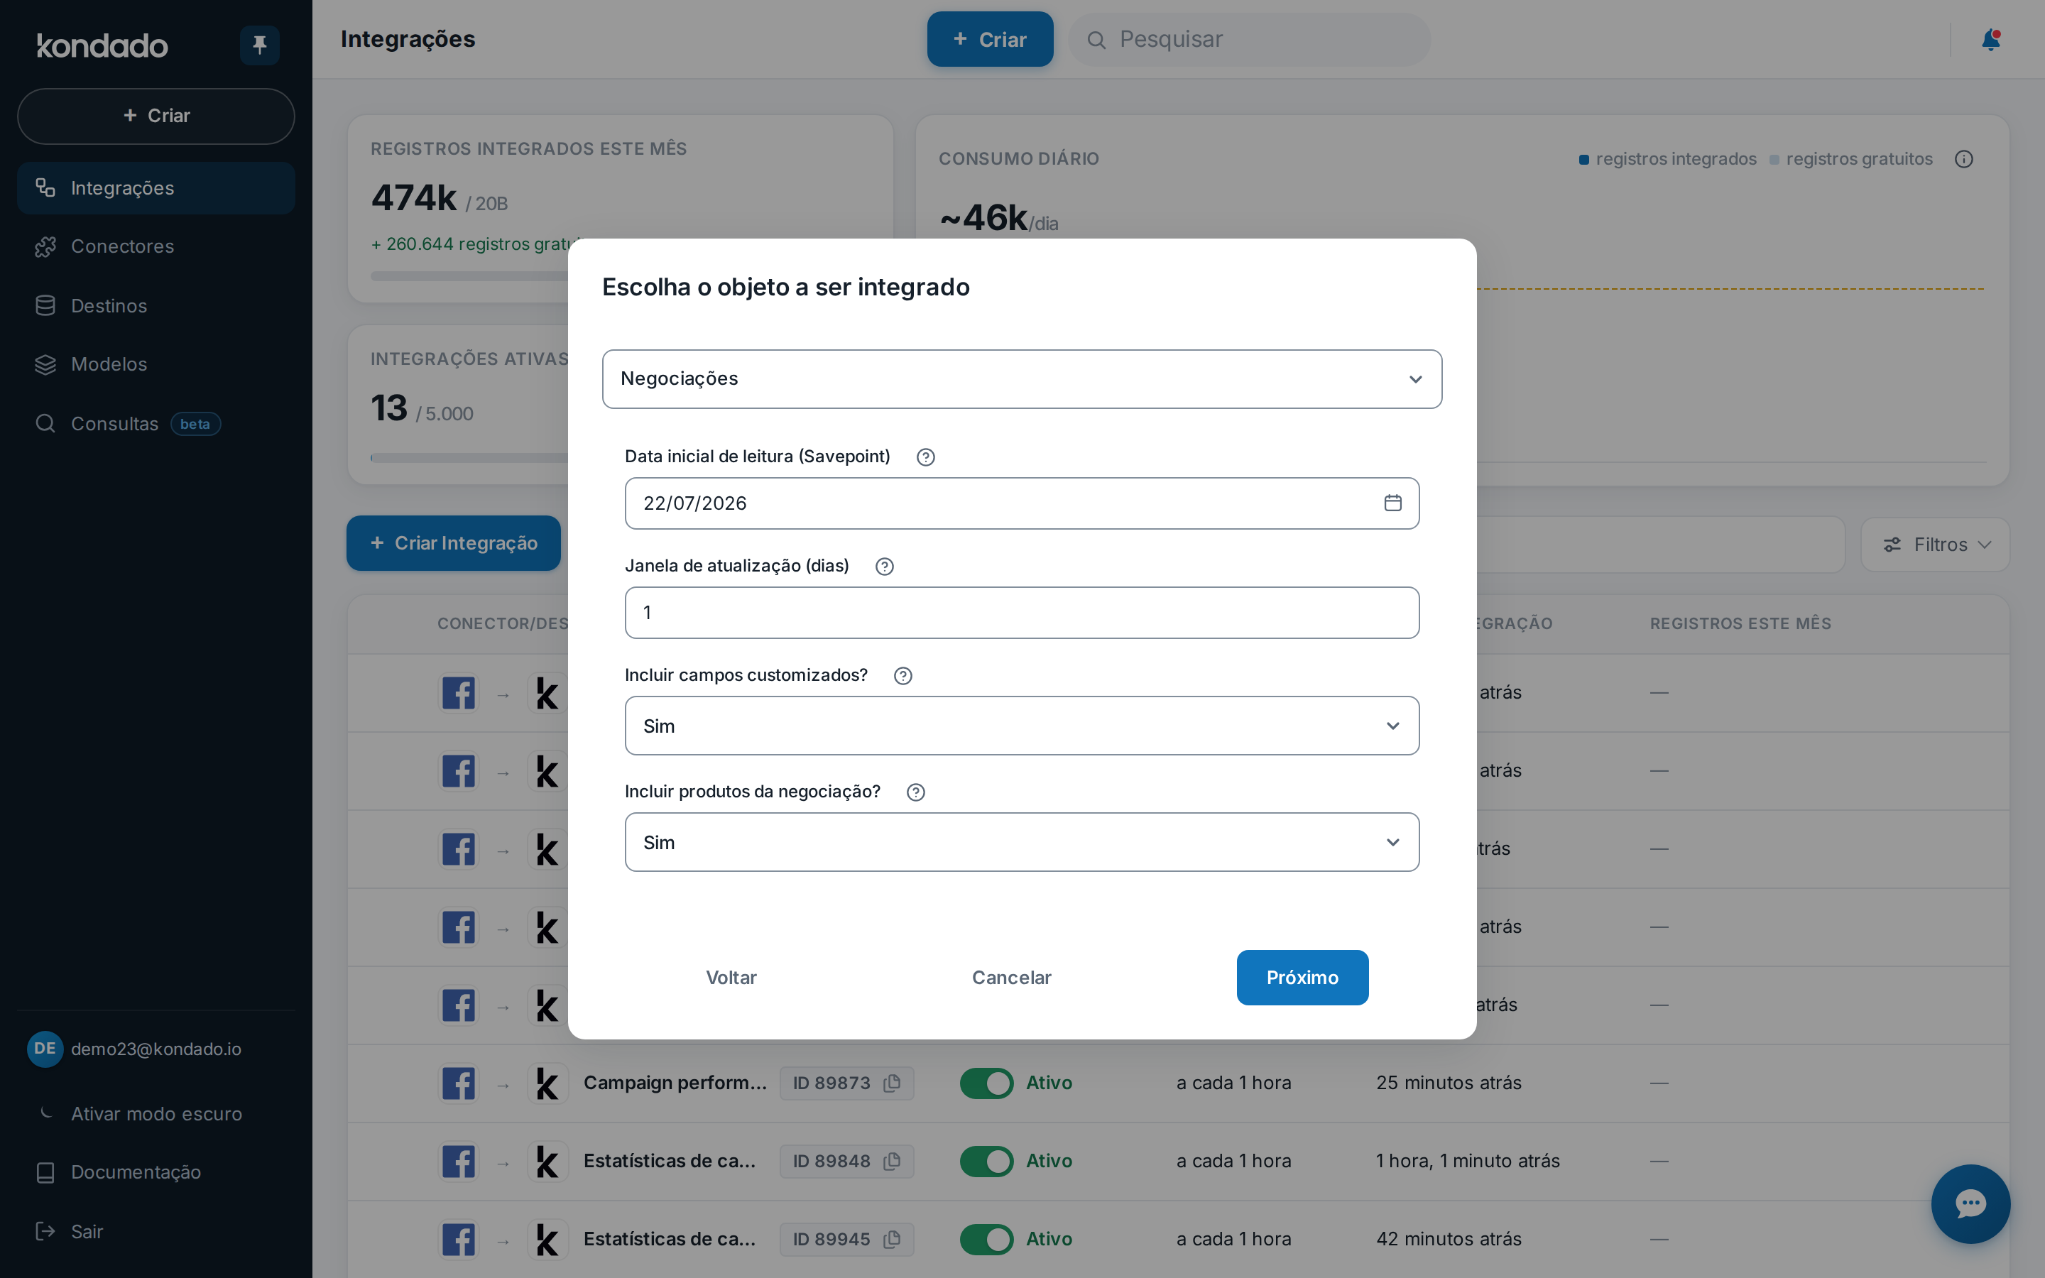
Task: Click the DE user avatar
Action: click(x=45, y=1049)
